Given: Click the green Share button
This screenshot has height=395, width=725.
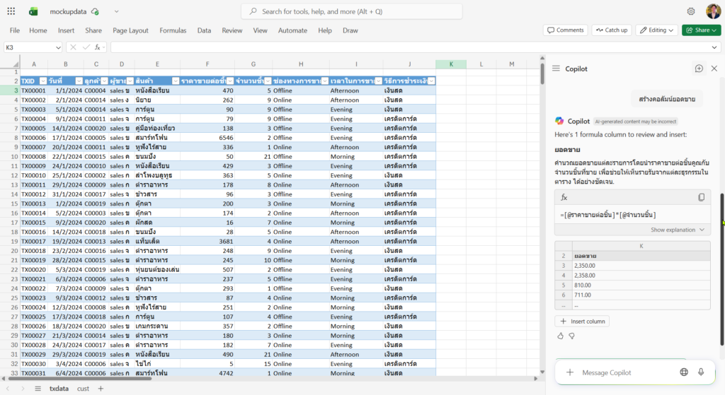Looking at the screenshot, I should 701,30.
